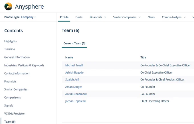
Task: Go to Highlights in Contents
Action: pyautogui.click(x=10, y=41)
